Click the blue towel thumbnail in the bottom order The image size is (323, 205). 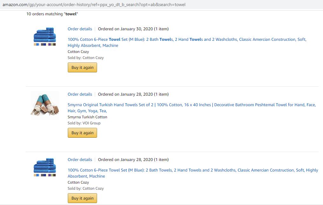pos(45,165)
